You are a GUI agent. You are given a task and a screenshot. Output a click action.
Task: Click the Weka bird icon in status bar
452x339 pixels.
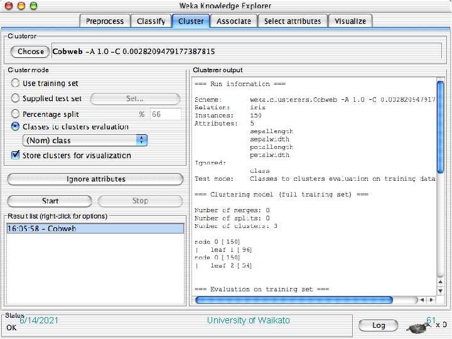[417, 328]
